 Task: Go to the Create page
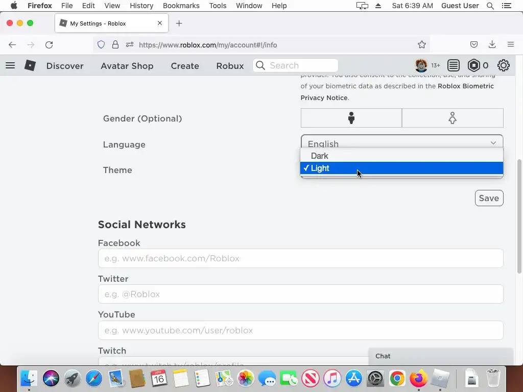(x=185, y=66)
